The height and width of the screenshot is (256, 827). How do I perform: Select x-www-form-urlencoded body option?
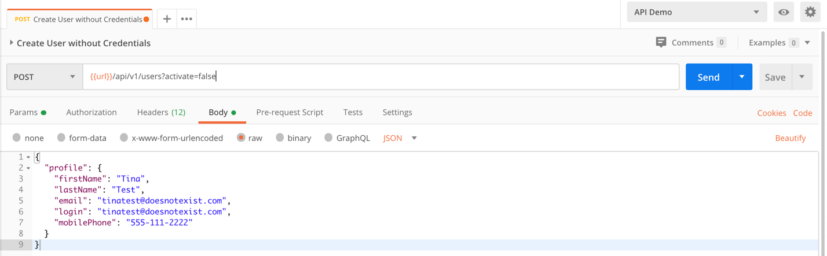(x=124, y=138)
